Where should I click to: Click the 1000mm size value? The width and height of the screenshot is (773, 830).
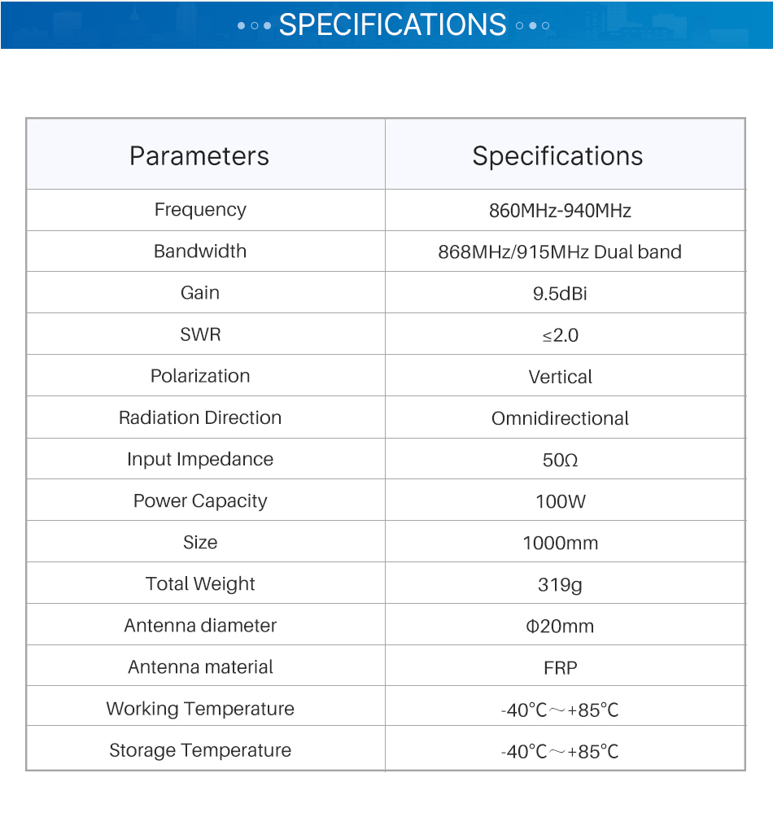coord(560,543)
